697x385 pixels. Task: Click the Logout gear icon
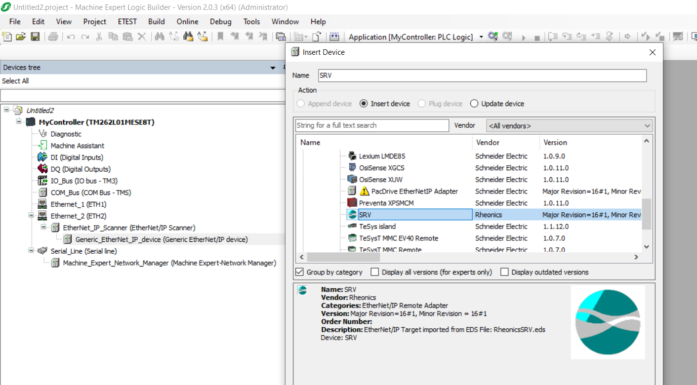pos(507,37)
